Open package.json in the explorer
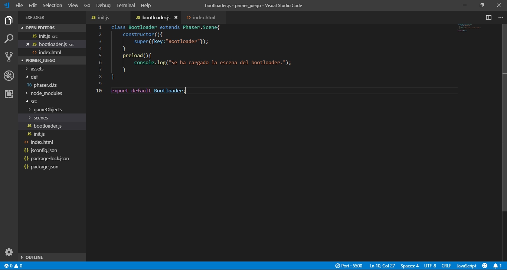The height and width of the screenshot is (270, 507). click(x=44, y=167)
